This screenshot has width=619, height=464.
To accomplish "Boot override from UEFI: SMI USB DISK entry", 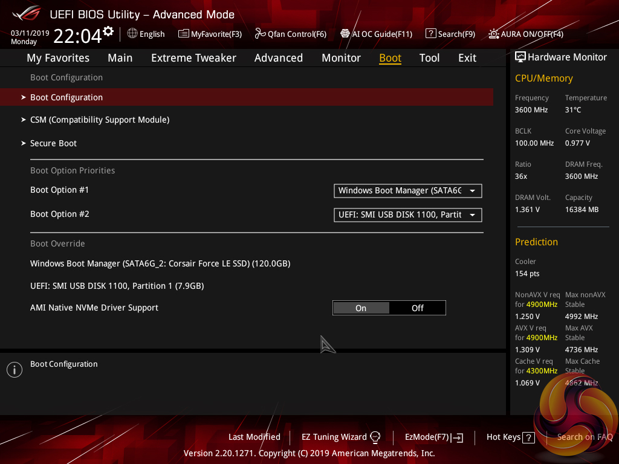I will (x=117, y=286).
